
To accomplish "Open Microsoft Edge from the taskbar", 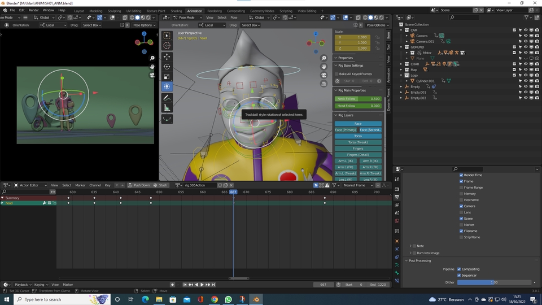I will coord(145,299).
